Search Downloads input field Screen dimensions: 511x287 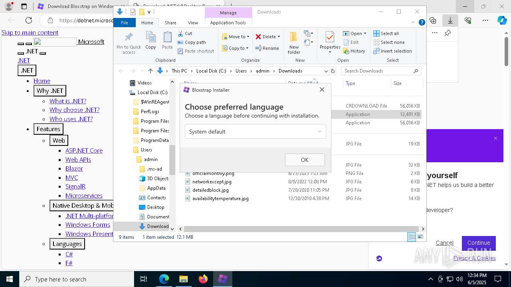coord(381,71)
